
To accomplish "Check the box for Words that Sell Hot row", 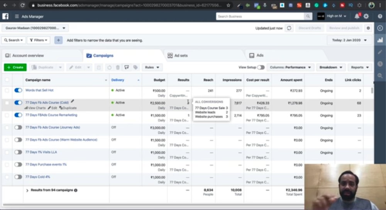I will pos(7,90).
